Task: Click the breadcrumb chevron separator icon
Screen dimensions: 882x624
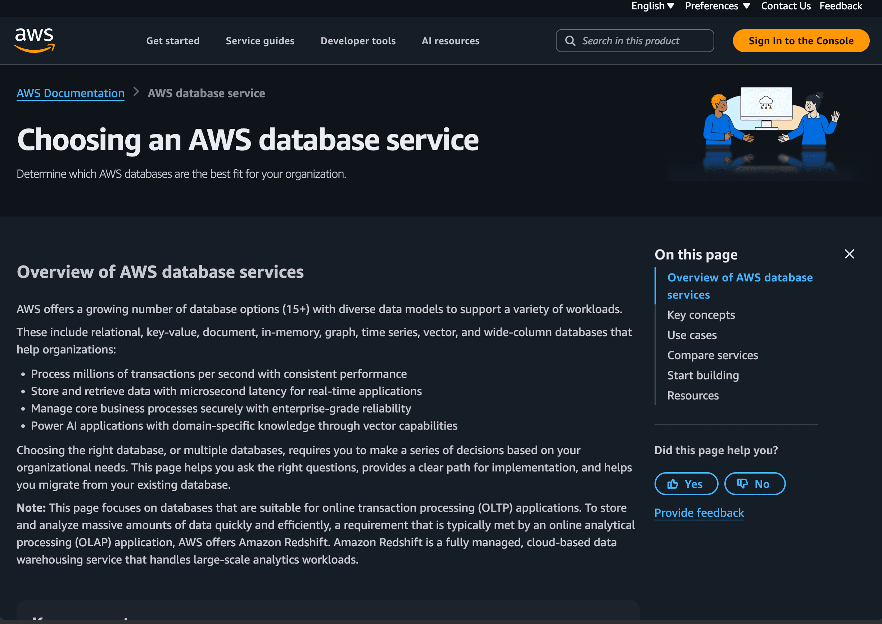Action: [x=136, y=92]
